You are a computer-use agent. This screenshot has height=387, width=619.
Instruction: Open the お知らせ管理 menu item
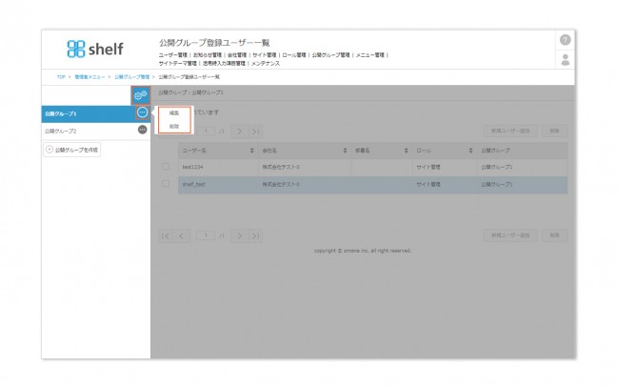click(208, 55)
